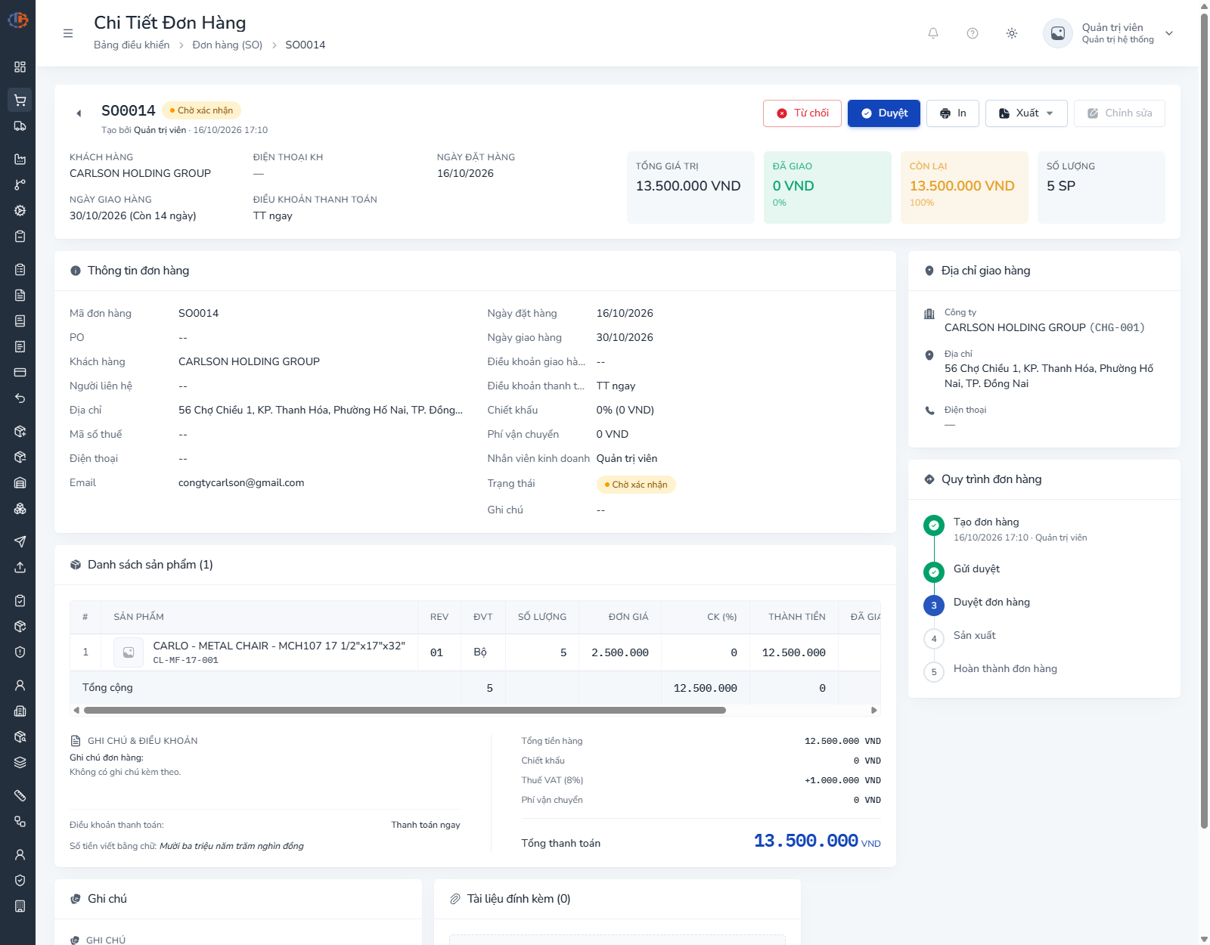
Task: Open the notifications bell
Action: (x=933, y=33)
